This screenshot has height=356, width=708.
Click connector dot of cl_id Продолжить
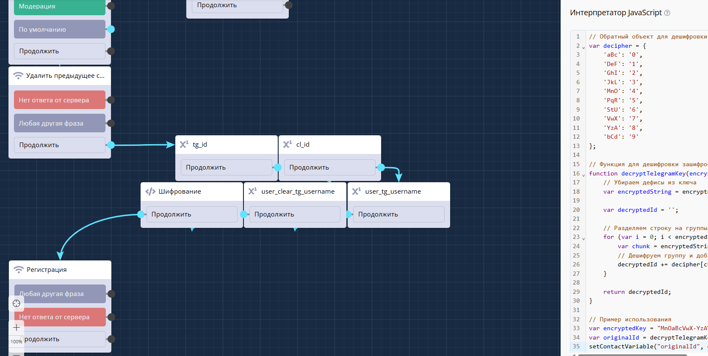click(x=381, y=167)
